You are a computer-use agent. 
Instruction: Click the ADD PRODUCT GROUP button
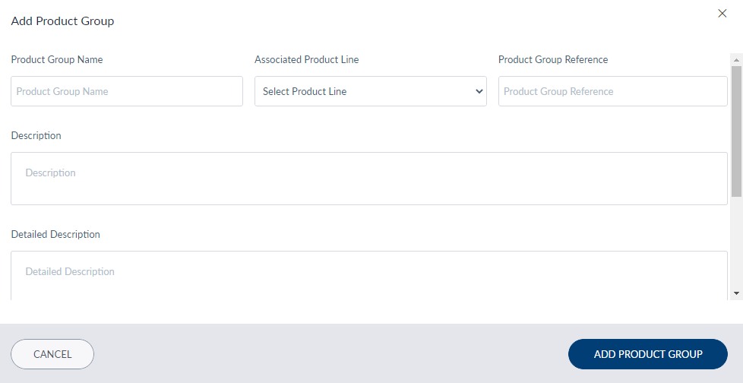tap(648, 354)
